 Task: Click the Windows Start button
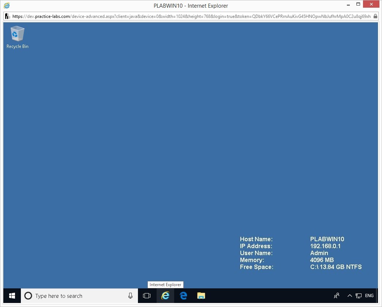click(12, 296)
